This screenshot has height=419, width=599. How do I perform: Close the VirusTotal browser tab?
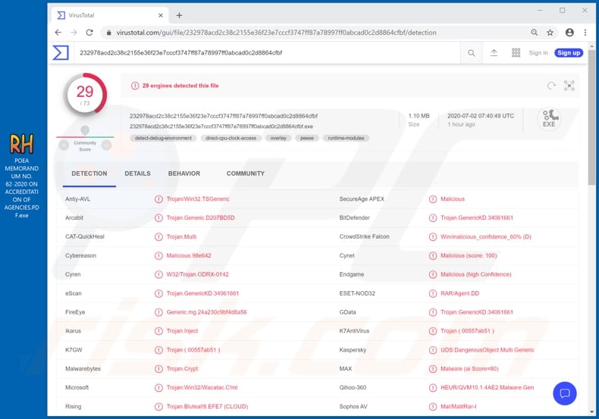tap(161, 15)
